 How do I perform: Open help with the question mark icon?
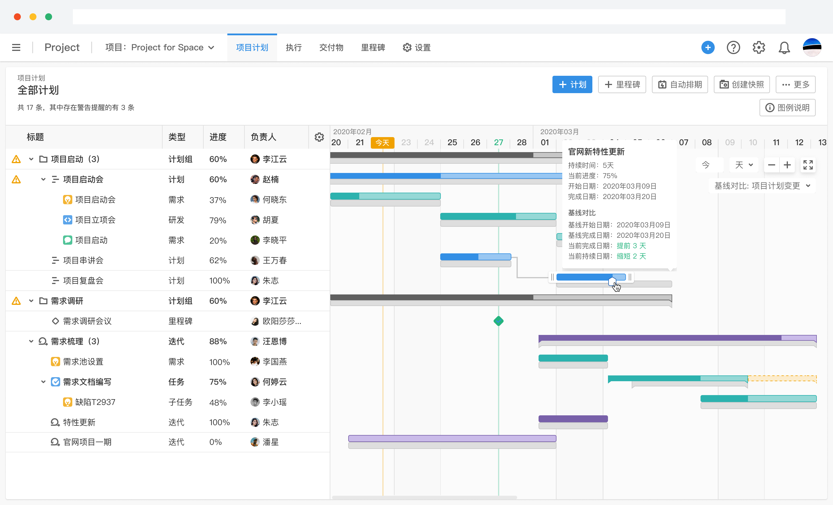point(733,47)
